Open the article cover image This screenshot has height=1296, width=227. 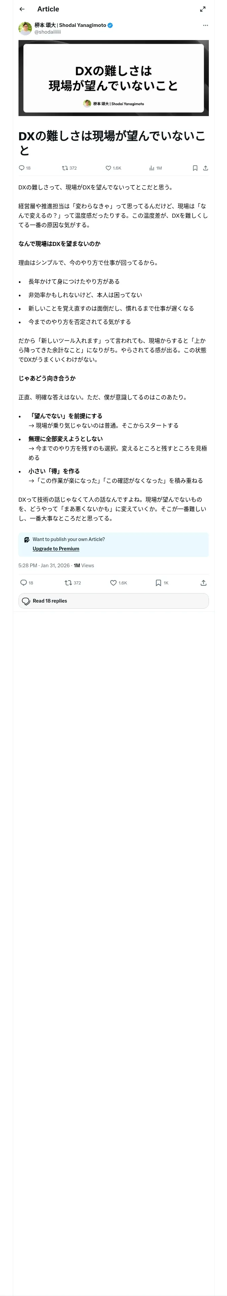(113, 78)
